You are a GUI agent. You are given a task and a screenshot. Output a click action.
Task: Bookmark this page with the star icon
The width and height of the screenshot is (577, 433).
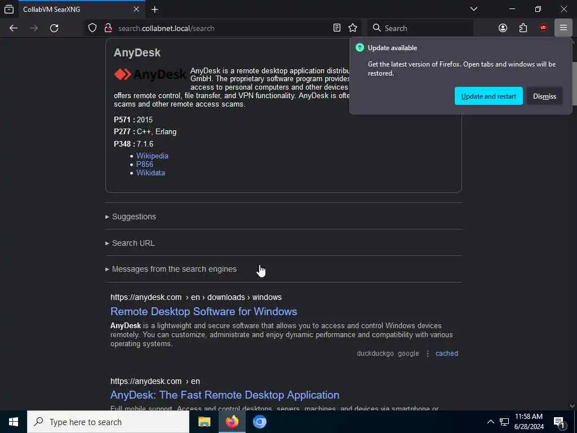pos(353,28)
